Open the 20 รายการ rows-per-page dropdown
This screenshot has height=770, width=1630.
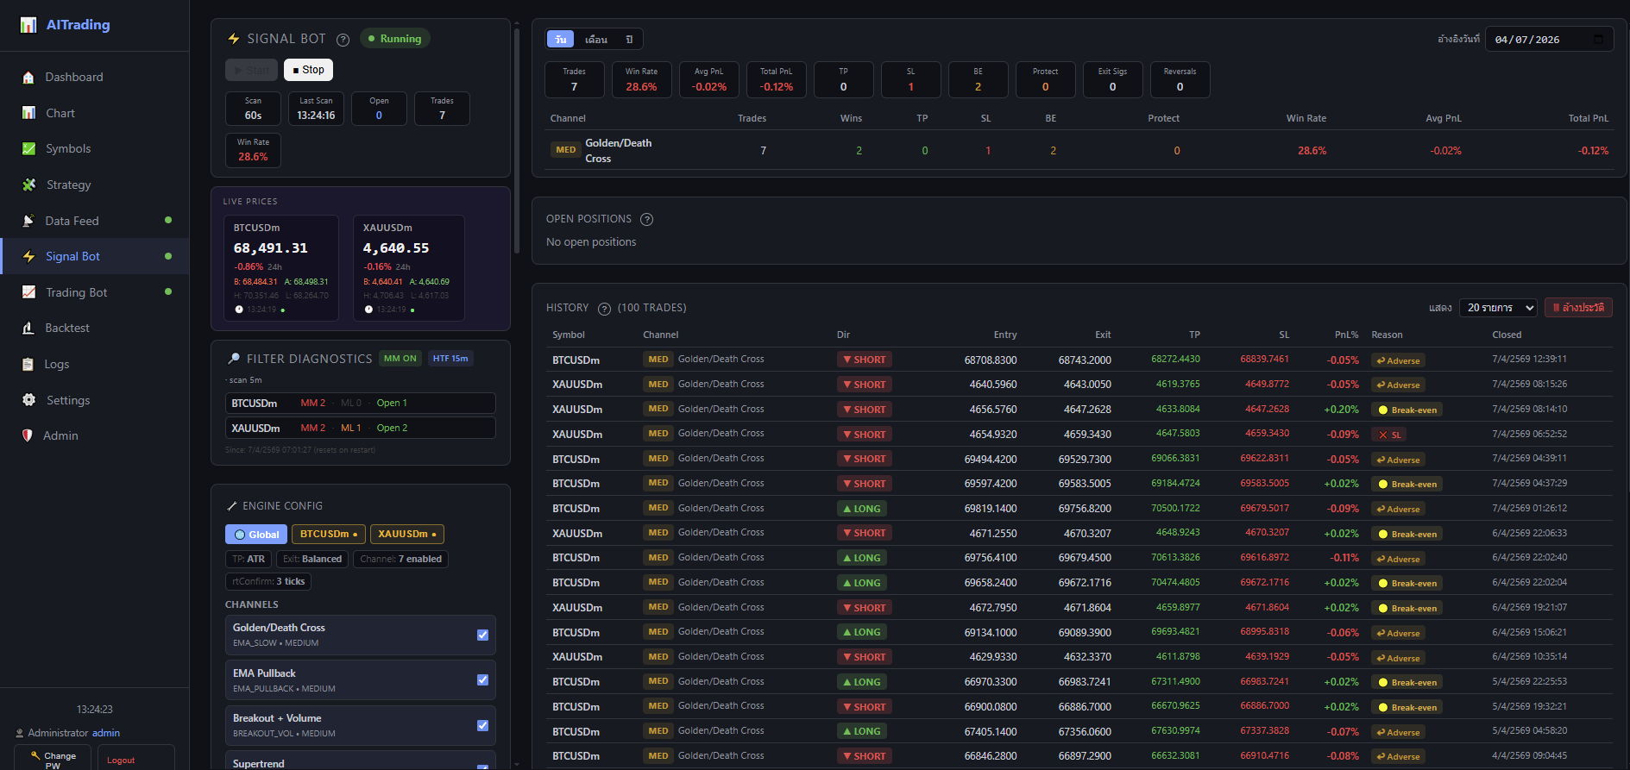[1499, 308]
